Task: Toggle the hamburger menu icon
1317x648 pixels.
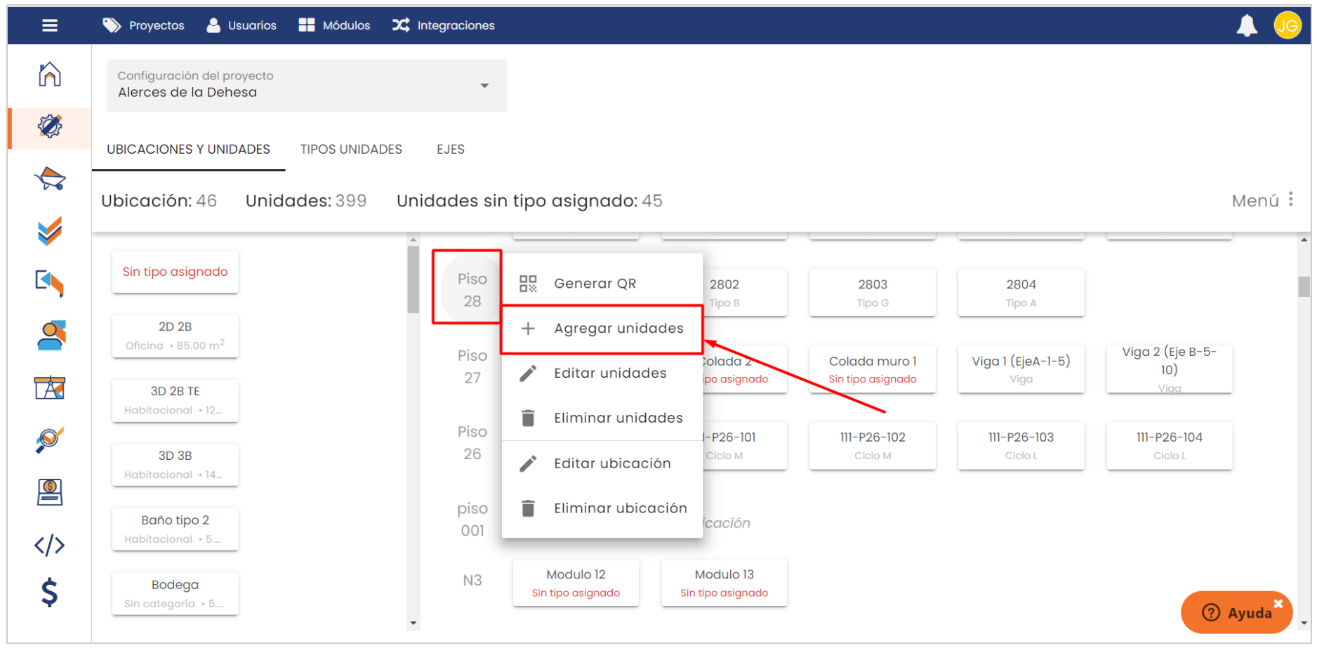Action: (x=50, y=26)
